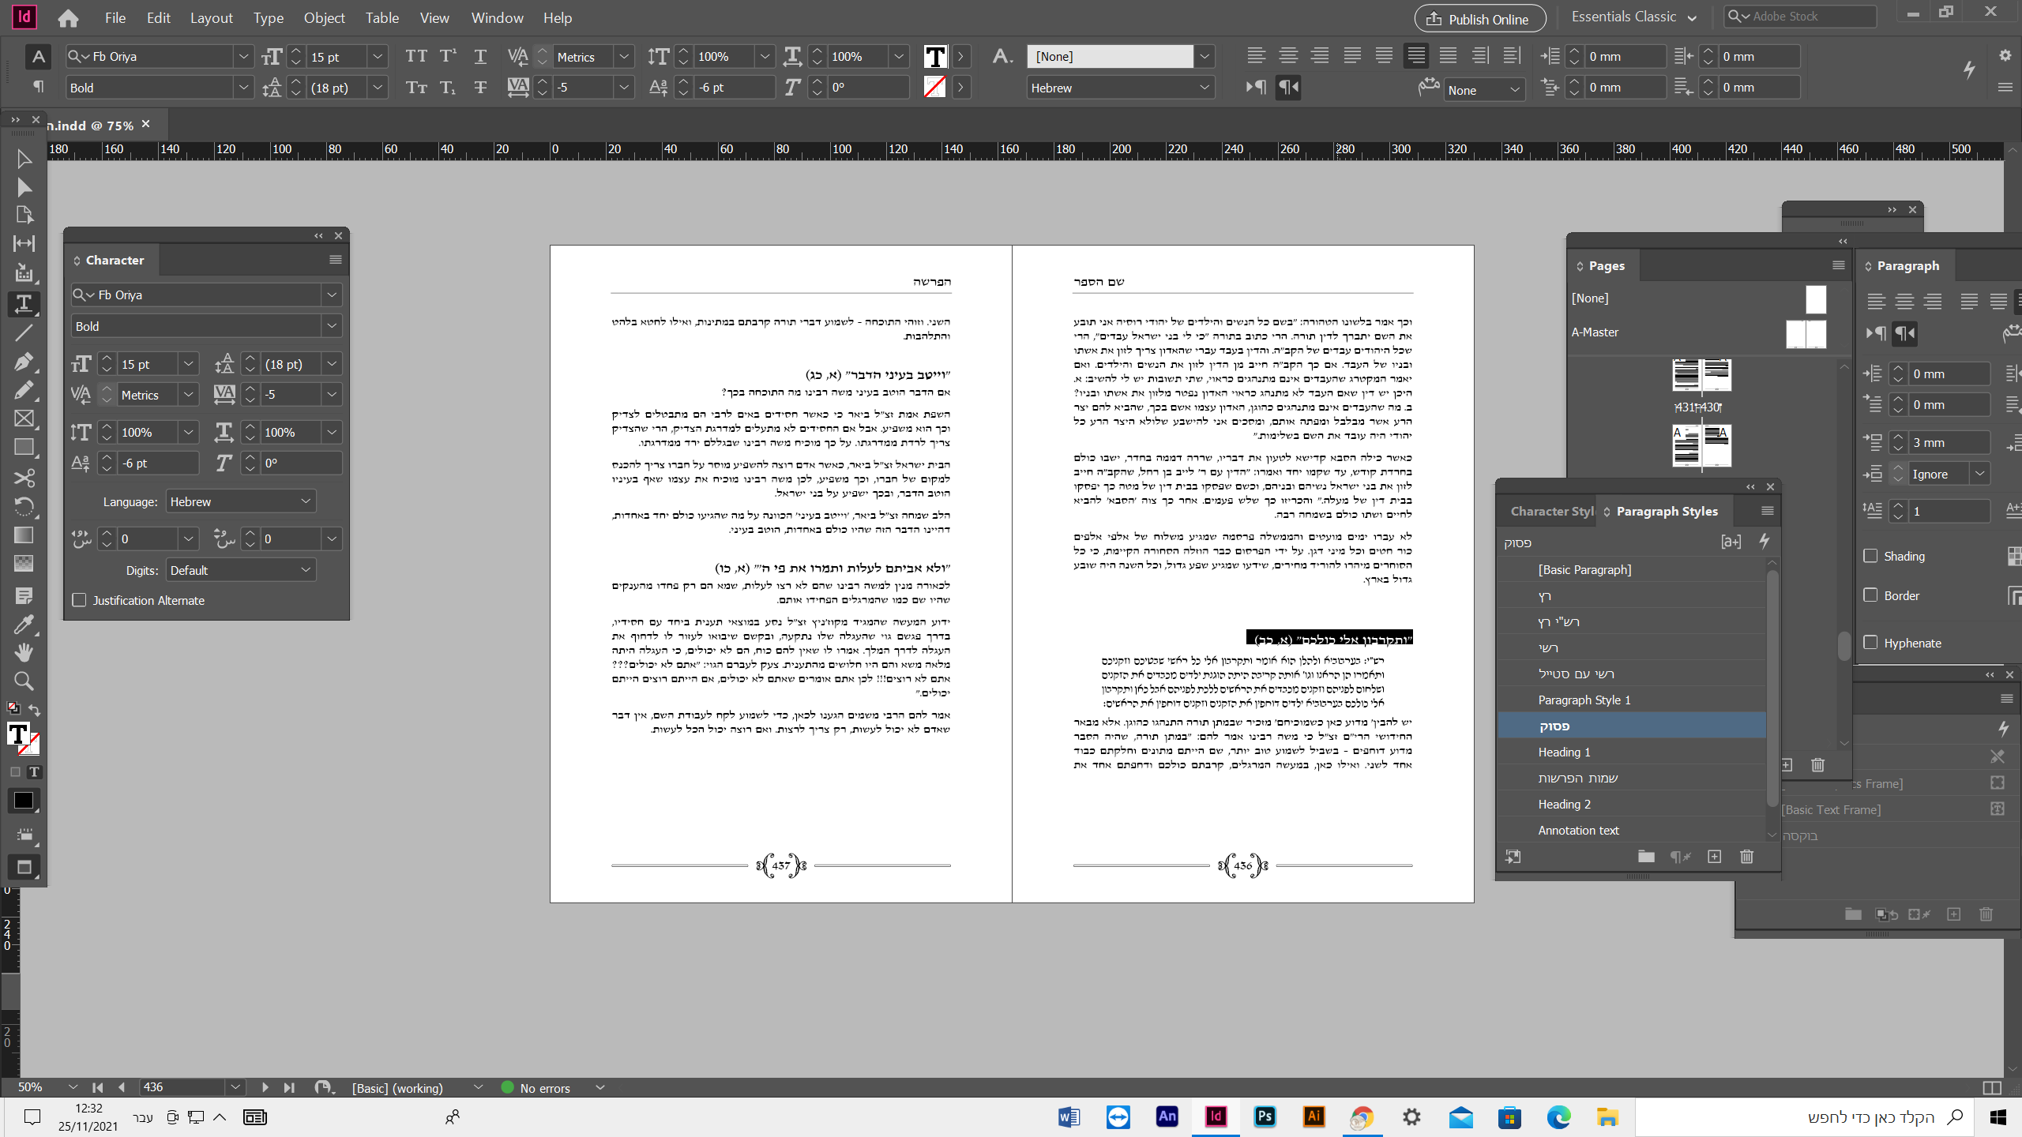Select the Type tool in toolbox
Viewport: 2022px width, 1137px height.
(x=24, y=303)
